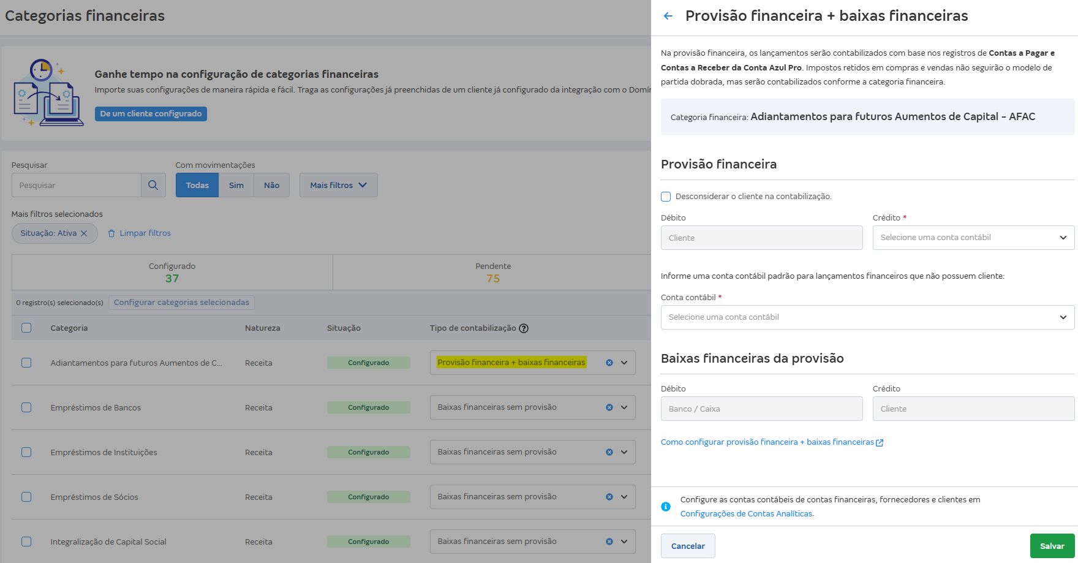Switch to the Configurado tab
Viewport: 1078px width, 563px height.
[171, 272]
